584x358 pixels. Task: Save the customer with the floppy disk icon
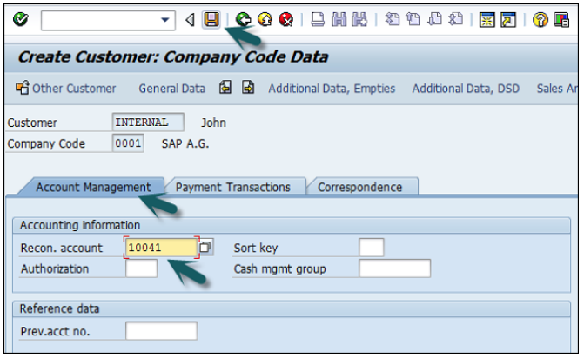point(211,19)
